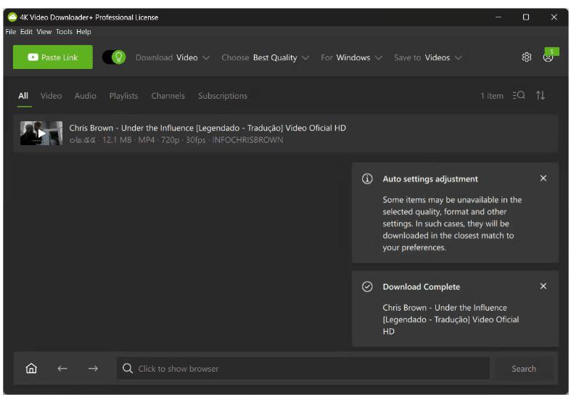This screenshot has height=400, width=579.
Task: Expand the Download Video dropdown
Action: (173, 58)
